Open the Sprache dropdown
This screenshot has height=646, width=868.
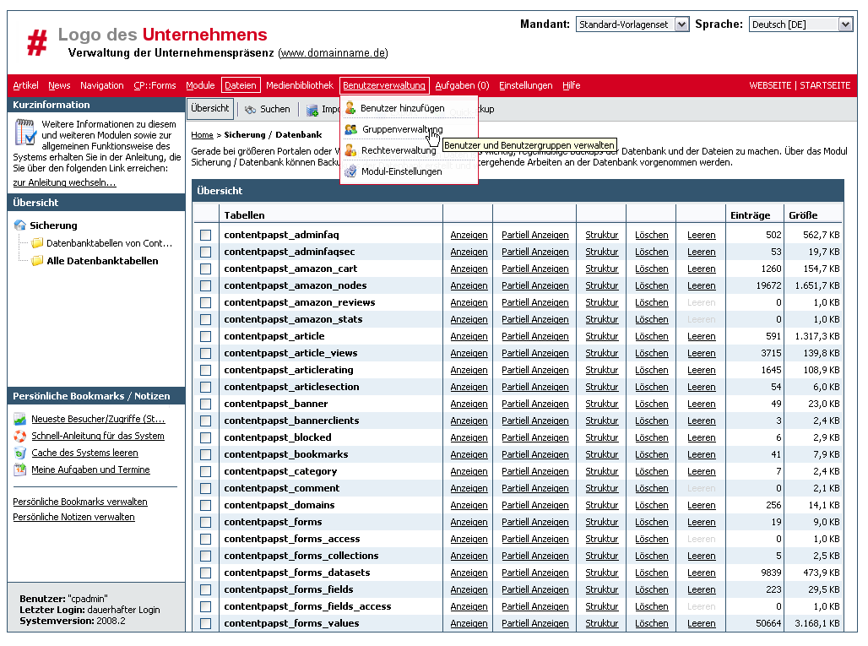(800, 24)
